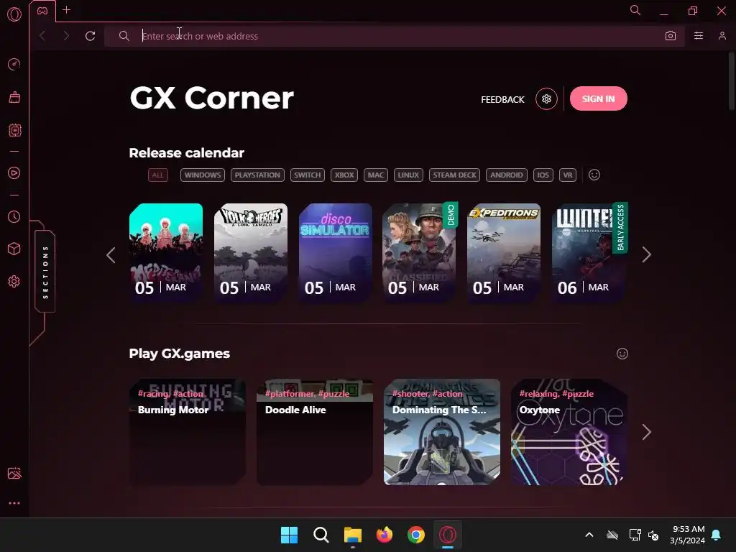
Task: Search tabs with the top magnifier icon
Action: click(635, 10)
